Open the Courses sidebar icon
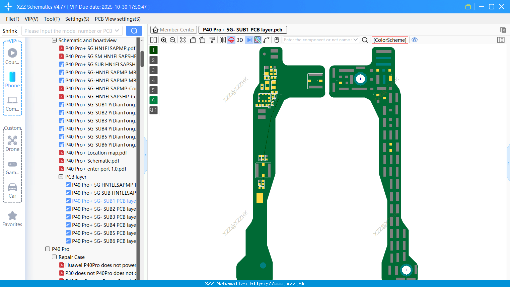 [12, 56]
